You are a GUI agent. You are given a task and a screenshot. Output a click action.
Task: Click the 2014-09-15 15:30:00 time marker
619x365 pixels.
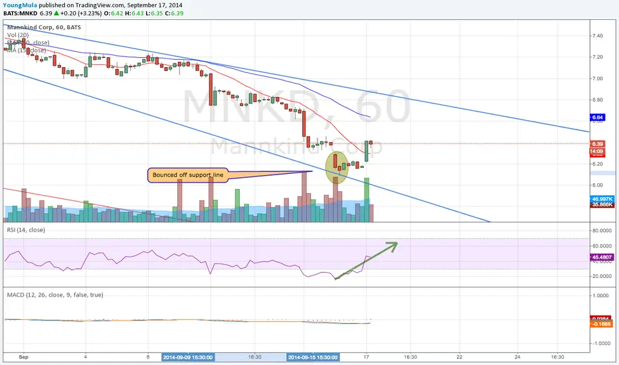pyautogui.click(x=313, y=357)
